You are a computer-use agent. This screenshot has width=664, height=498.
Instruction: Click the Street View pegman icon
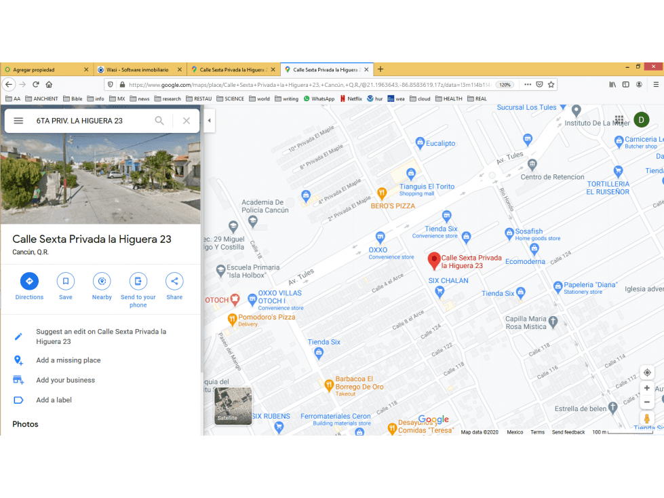(x=646, y=419)
